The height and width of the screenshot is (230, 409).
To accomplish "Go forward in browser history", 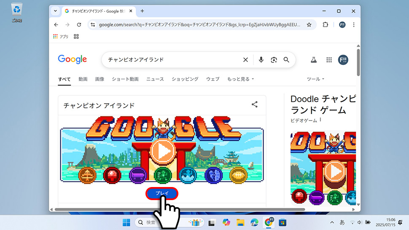I will pos(67,25).
